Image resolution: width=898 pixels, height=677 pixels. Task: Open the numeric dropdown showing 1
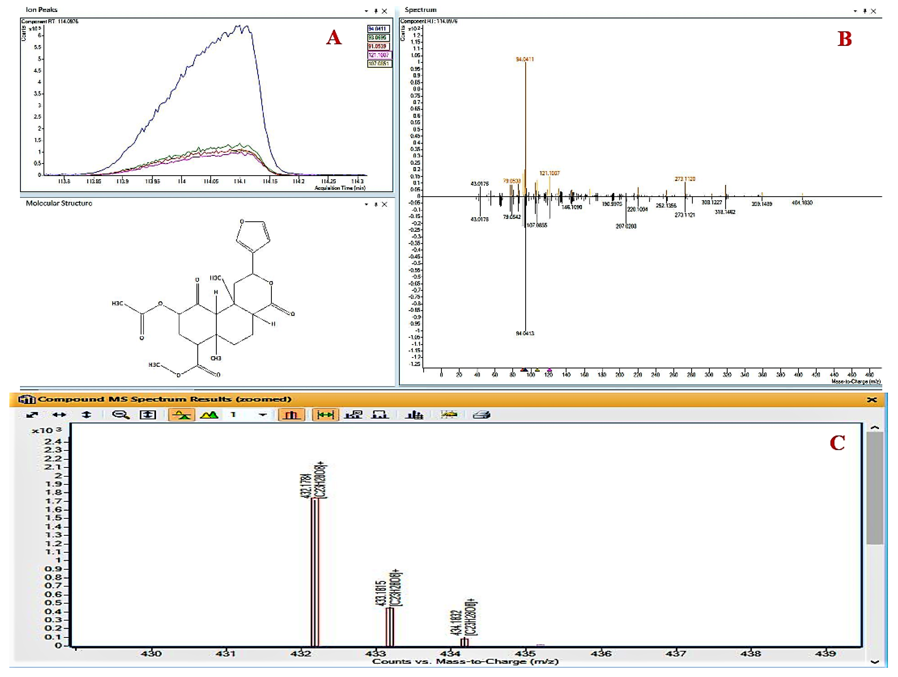tap(263, 415)
